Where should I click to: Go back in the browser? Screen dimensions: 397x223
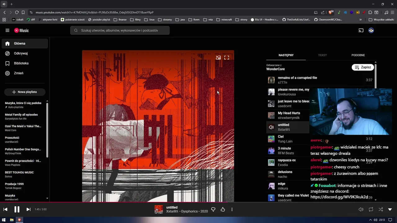pyautogui.click(x=4, y=12)
